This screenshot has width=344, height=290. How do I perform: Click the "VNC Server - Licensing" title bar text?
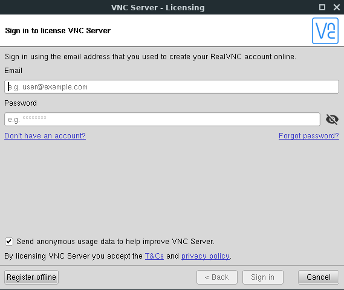158,7
